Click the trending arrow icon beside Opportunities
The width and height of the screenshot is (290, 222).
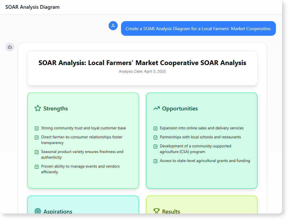[156, 108]
